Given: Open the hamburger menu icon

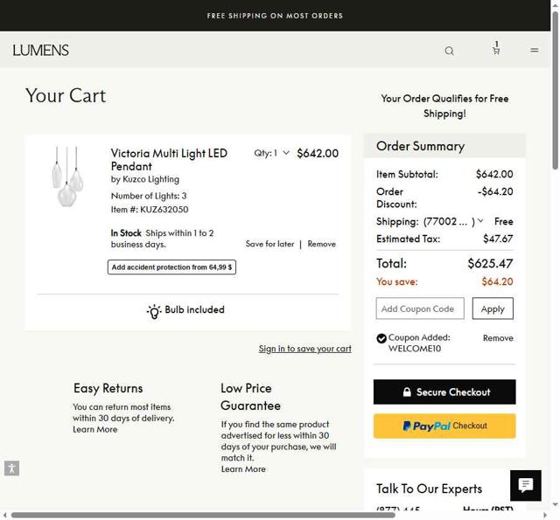Looking at the screenshot, I should [x=534, y=51].
